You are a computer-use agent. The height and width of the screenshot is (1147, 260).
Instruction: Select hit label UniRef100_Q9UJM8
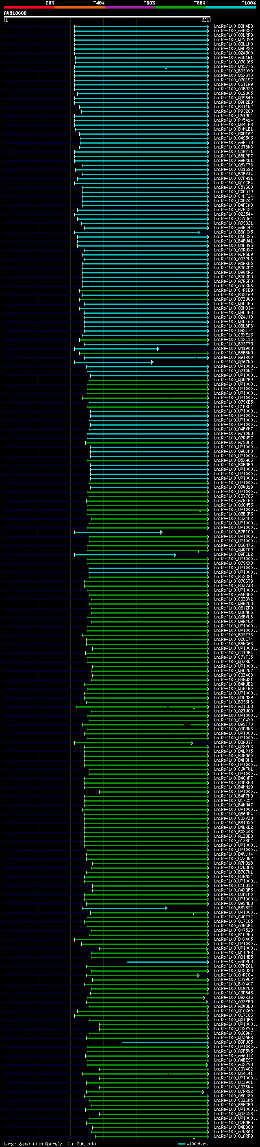(233, 452)
